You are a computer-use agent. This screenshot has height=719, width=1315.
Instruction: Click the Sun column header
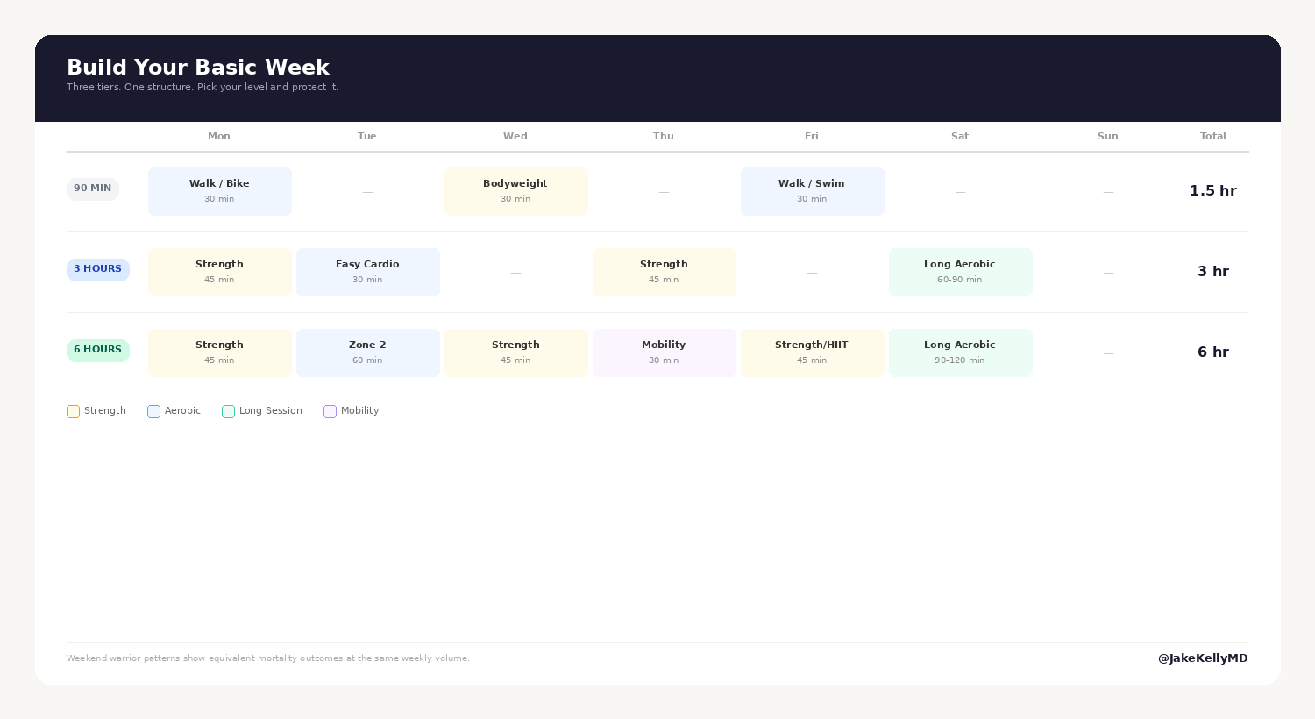pyautogui.click(x=1108, y=136)
